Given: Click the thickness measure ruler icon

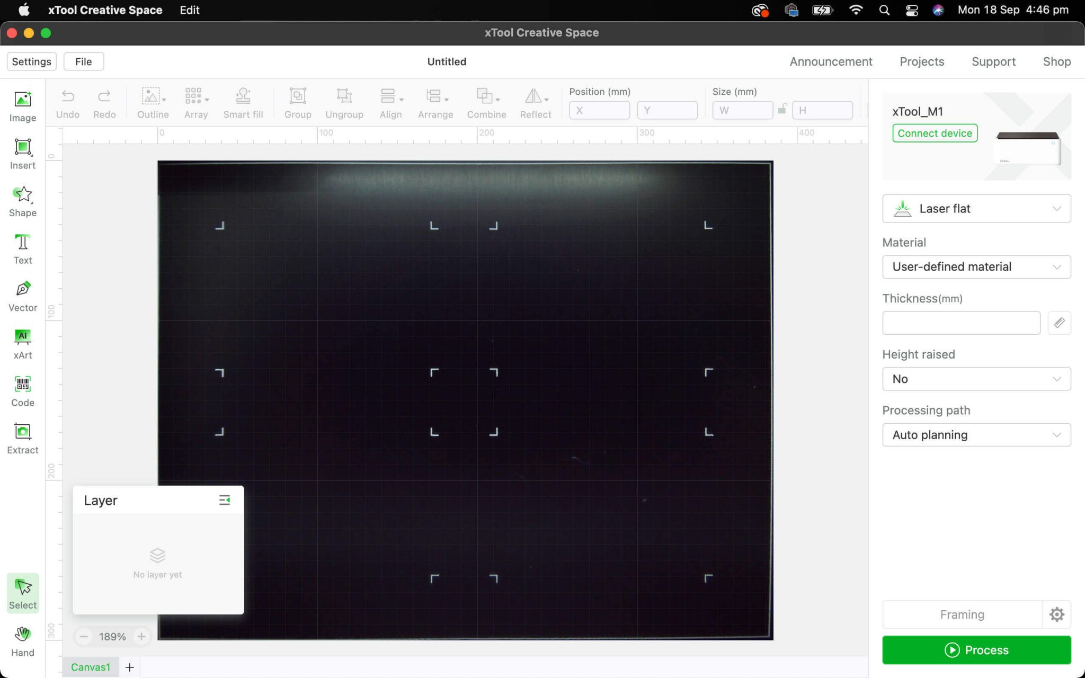Looking at the screenshot, I should pos(1059,323).
